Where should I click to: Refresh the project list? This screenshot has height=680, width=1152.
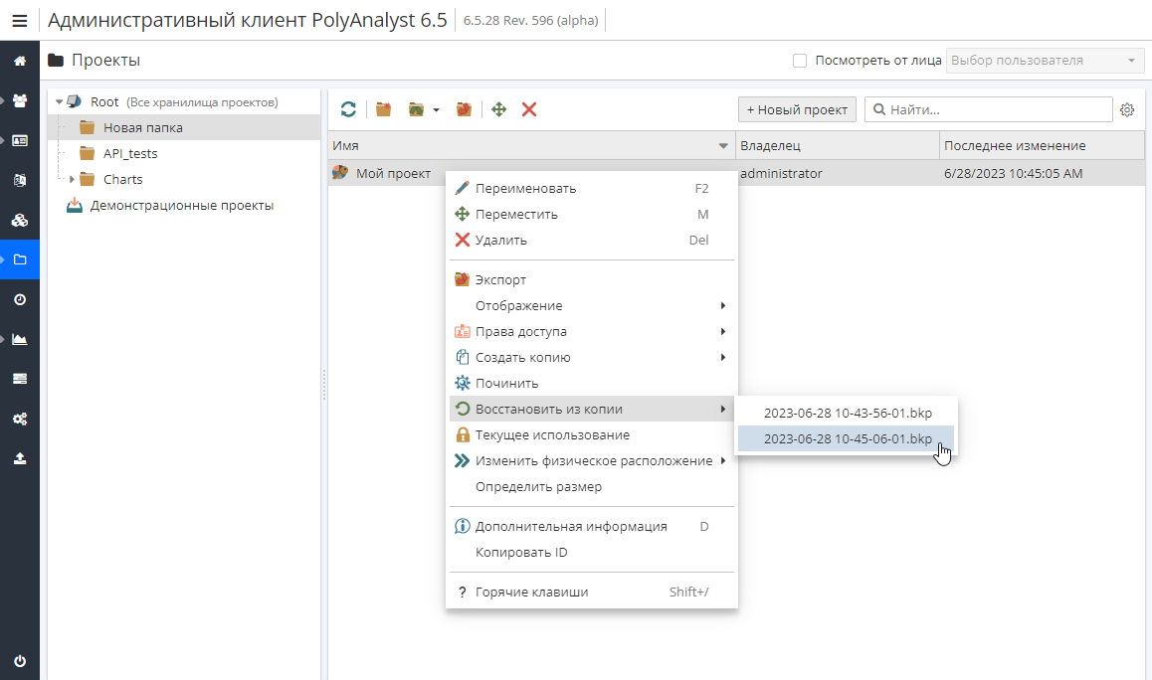[x=348, y=109]
